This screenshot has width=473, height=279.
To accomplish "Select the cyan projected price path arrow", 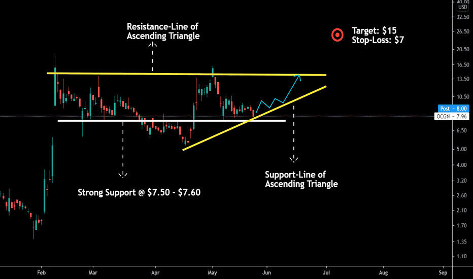I will tap(278, 94).
